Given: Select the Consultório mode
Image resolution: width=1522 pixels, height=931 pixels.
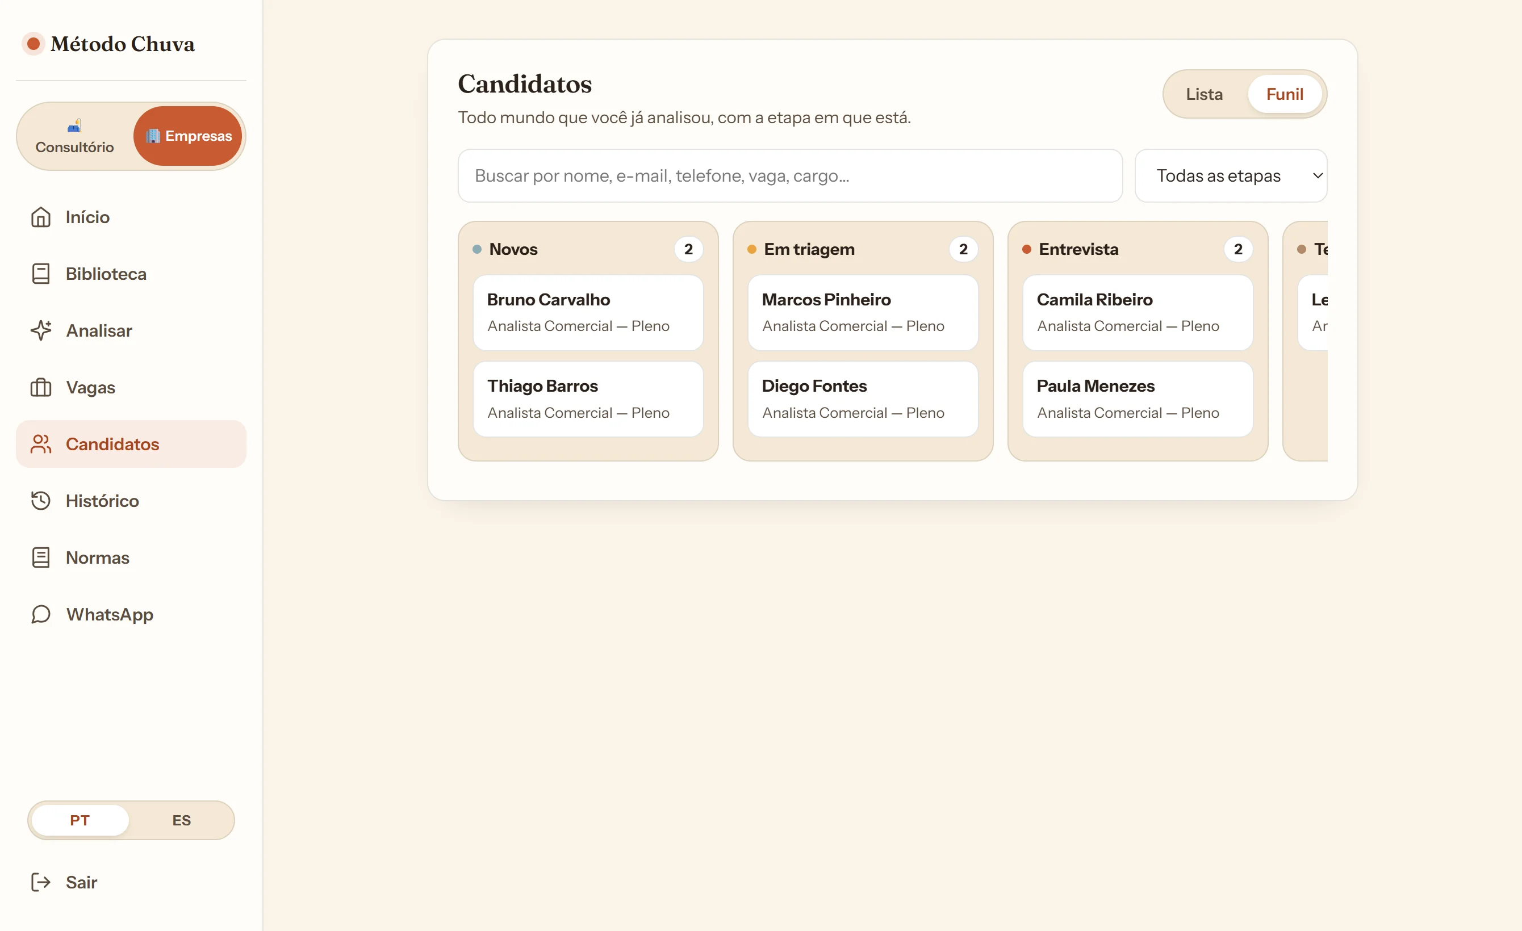Looking at the screenshot, I should pos(75,136).
